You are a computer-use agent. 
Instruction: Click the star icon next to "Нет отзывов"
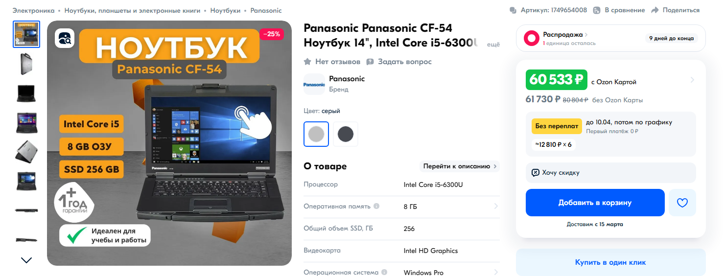tap(307, 62)
